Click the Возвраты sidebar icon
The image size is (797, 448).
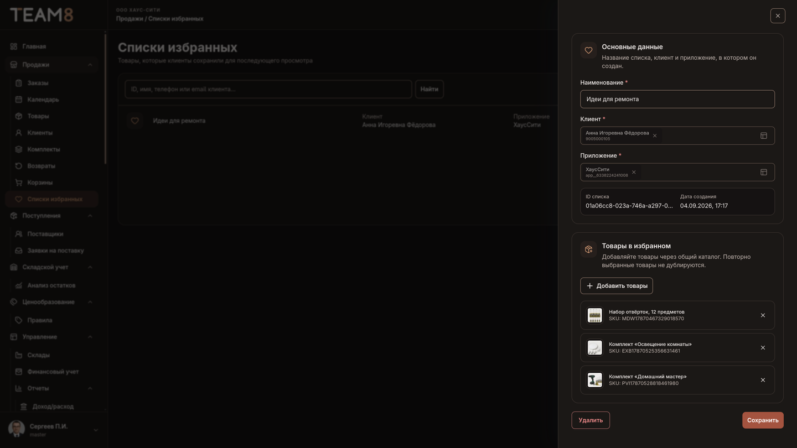coord(18,166)
